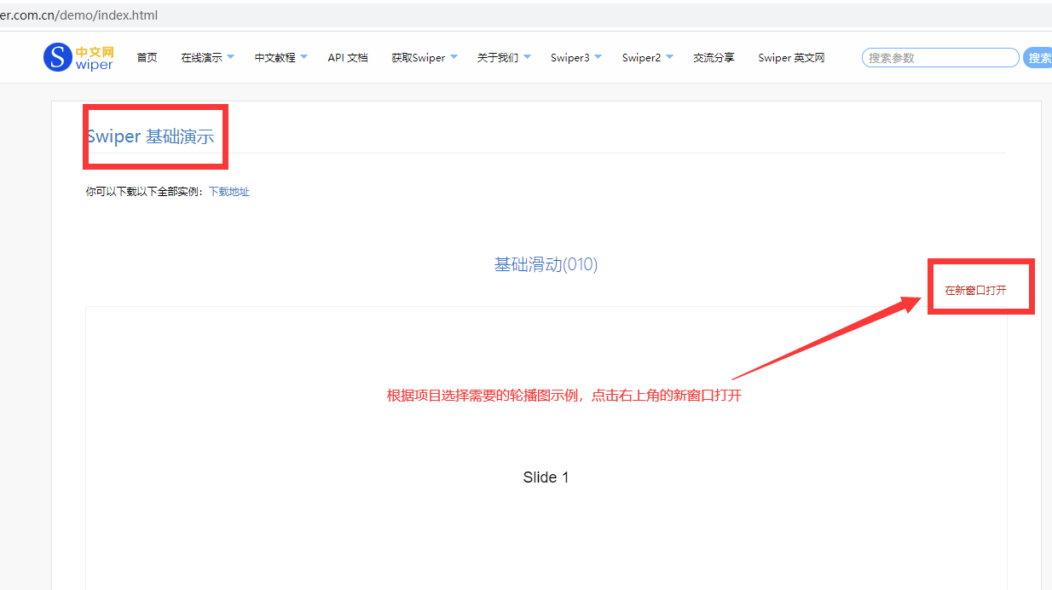Open the API 文档 navigation item
Image resolution: width=1052 pixels, height=590 pixels.
(x=347, y=57)
